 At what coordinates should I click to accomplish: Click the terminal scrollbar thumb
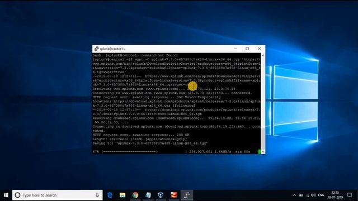[263, 139]
